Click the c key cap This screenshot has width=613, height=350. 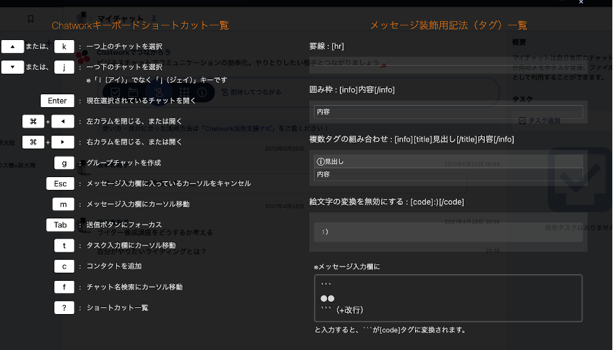point(64,267)
